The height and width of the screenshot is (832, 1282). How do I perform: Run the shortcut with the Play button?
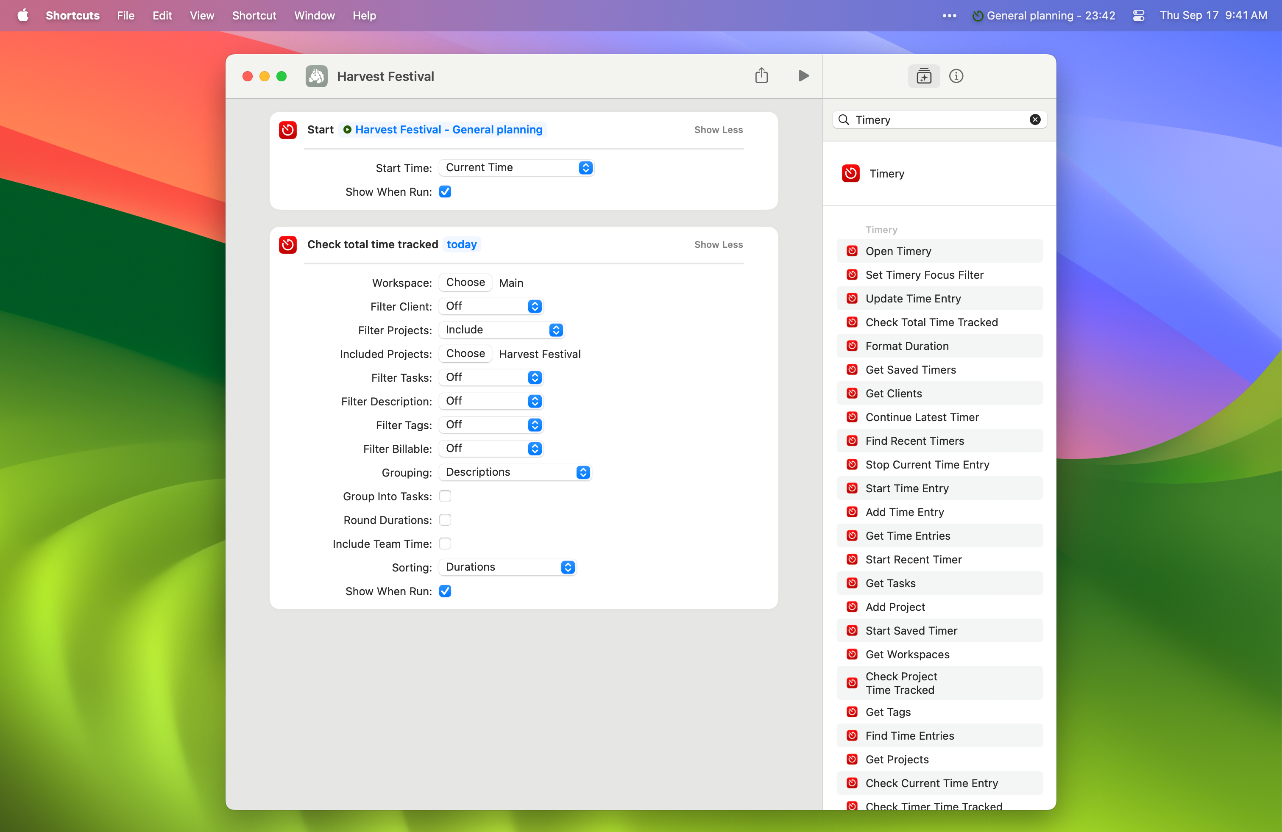point(803,76)
